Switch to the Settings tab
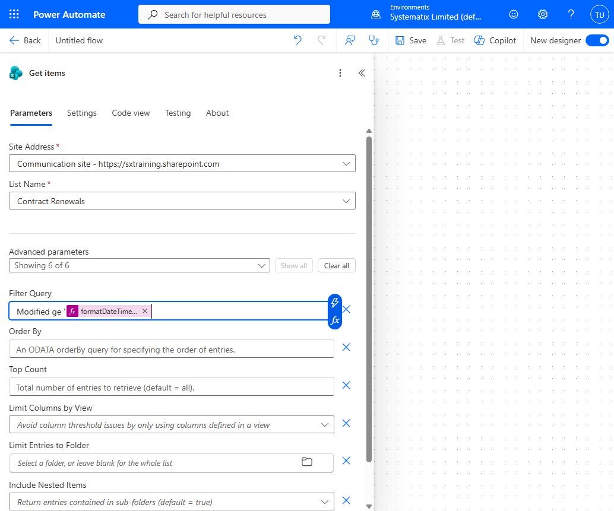Viewport: 614px width, 511px height. (81, 113)
